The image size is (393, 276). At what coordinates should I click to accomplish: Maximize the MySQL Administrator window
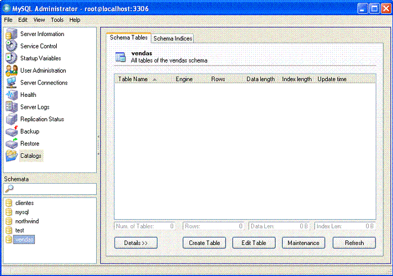point(374,8)
